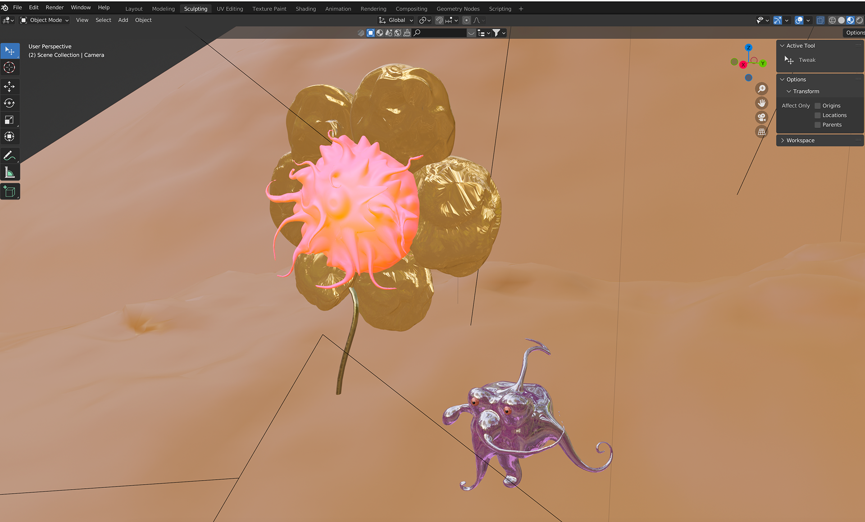Screen dimensions: 865x522
Task: Click the Options button at top right
Action: (x=854, y=32)
